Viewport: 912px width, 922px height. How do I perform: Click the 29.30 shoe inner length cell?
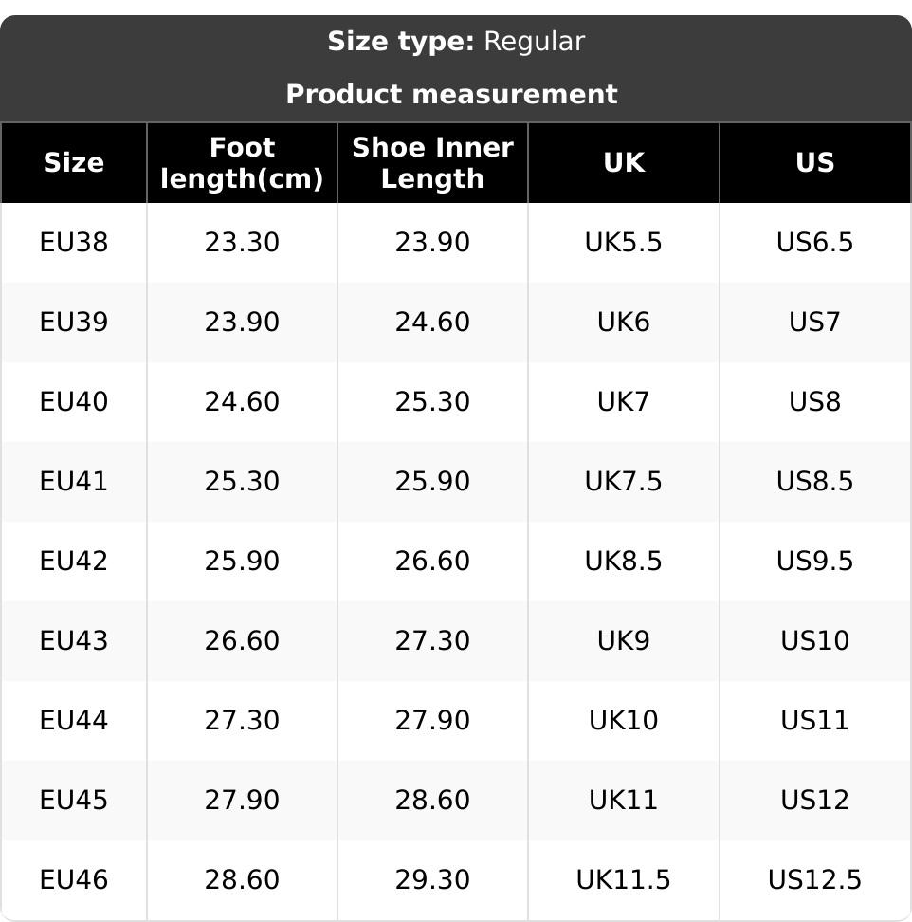[x=432, y=880]
